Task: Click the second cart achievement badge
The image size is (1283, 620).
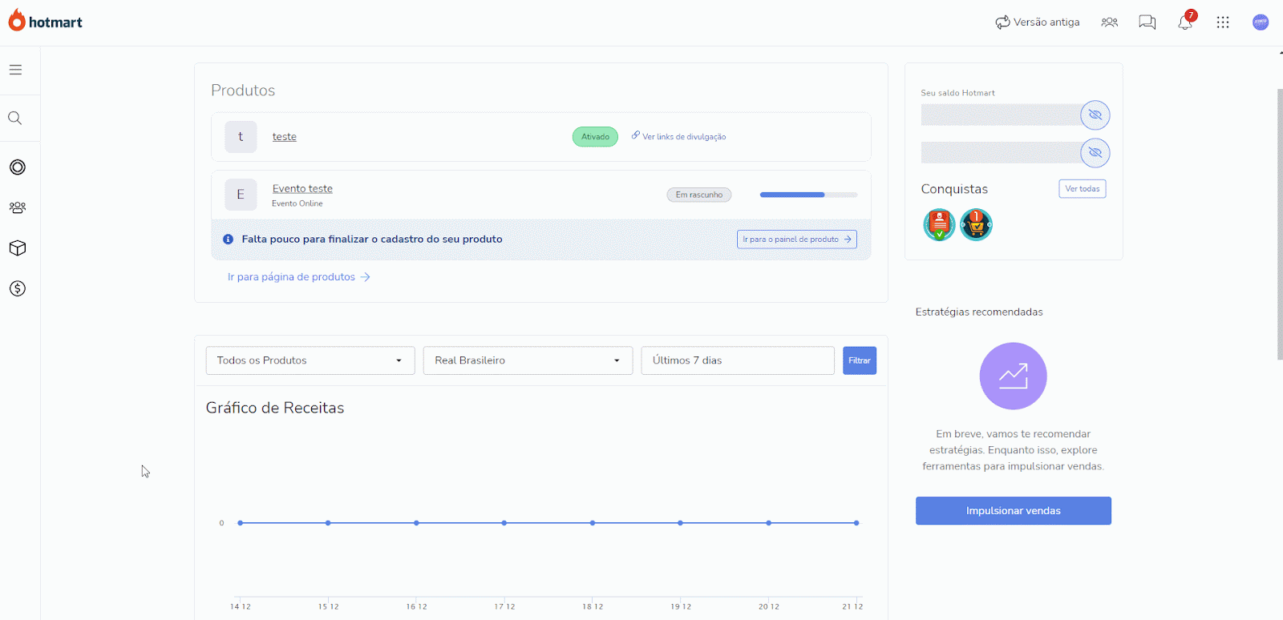Action: (x=976, y=225)
